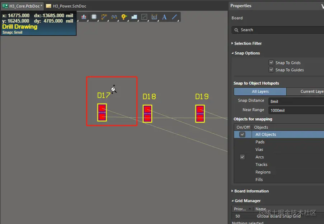The image size is (324, 224).
Task: Click the Board object type label
Action: tap(237, 18)
